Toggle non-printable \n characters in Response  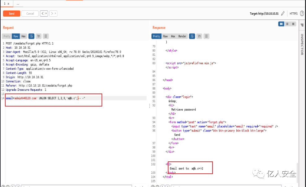coord(199,36)
